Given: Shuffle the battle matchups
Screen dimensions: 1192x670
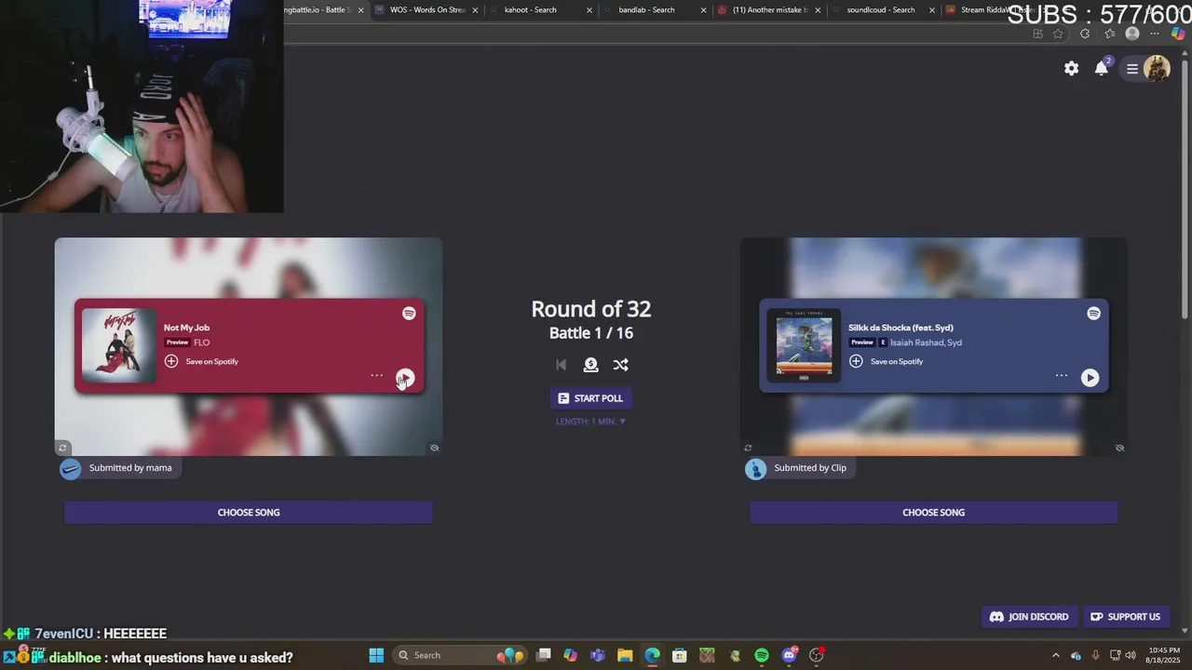Looking at the screenshot, I should point(620,365).
